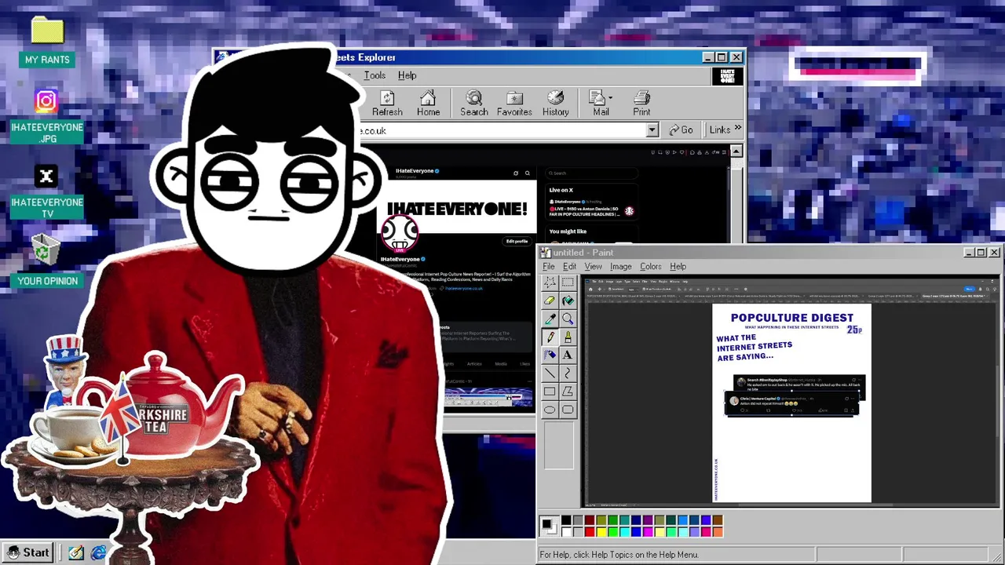Click the notepad quick launch taskbar icon
1005x565 pixels.
[75, 552]
